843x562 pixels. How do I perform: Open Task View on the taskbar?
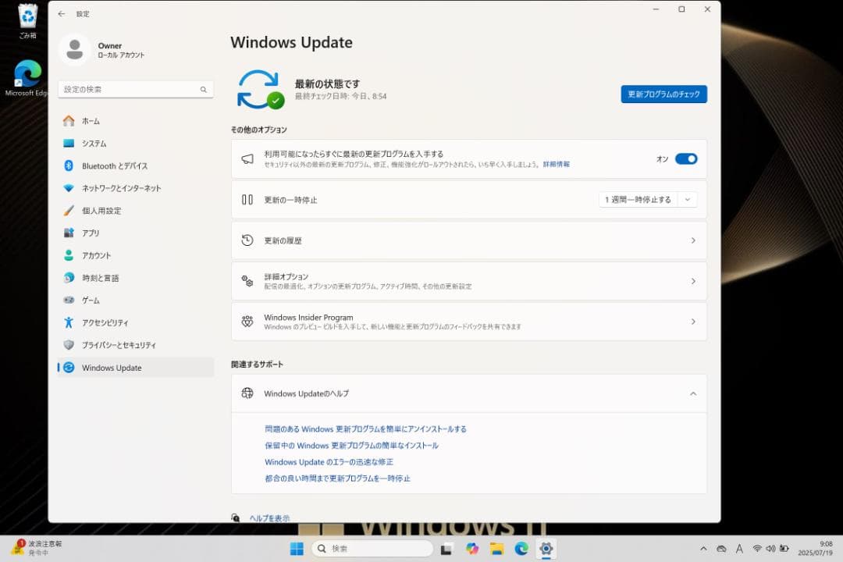[x=446, y=549]
